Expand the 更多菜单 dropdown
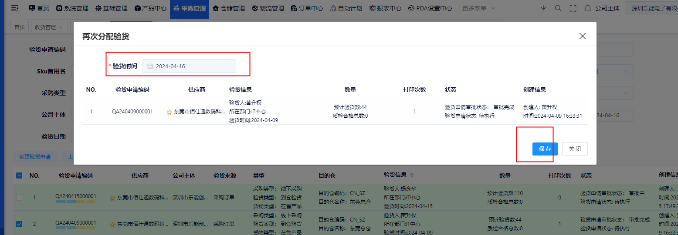 point(478,8)
